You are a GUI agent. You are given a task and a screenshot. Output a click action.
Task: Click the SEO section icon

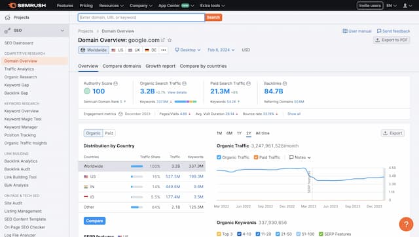click(x=7, y=31)
